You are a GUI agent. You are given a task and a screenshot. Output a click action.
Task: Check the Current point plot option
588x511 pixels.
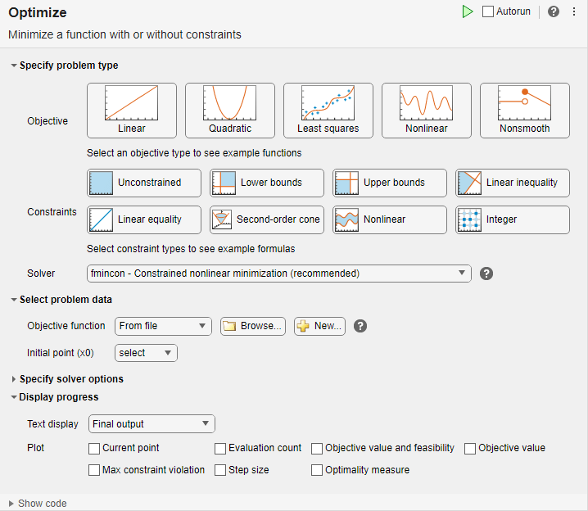(x=93, y=448)
